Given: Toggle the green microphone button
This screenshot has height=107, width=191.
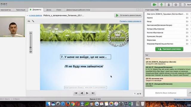Looking at the screenshot, I should point(161,5).
